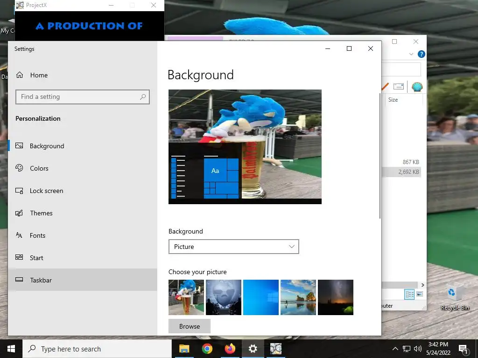This screenshot has height=358, width=478.
Task: Click the ProjectX window title icon
Action: click(x=20, y=5)
